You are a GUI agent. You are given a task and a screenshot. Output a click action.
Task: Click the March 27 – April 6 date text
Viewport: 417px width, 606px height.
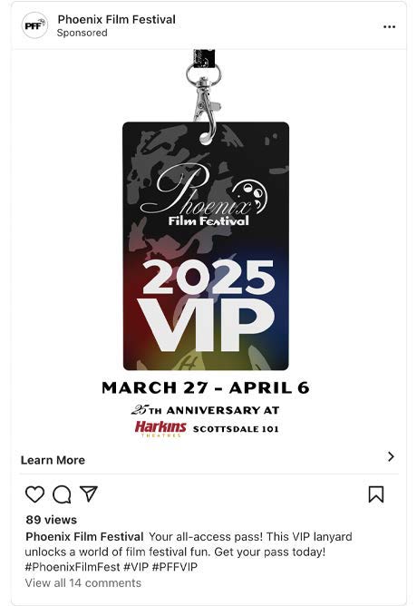coord(206,387)
